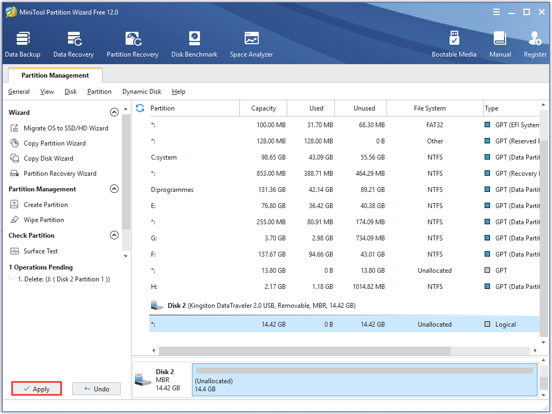The image size is (552, 414).
Task: Select the D:programmes partition row
Action: (x=344, y=189)
